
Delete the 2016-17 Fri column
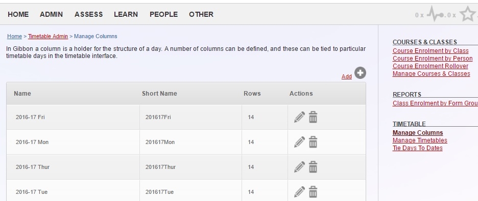[313, 117]
